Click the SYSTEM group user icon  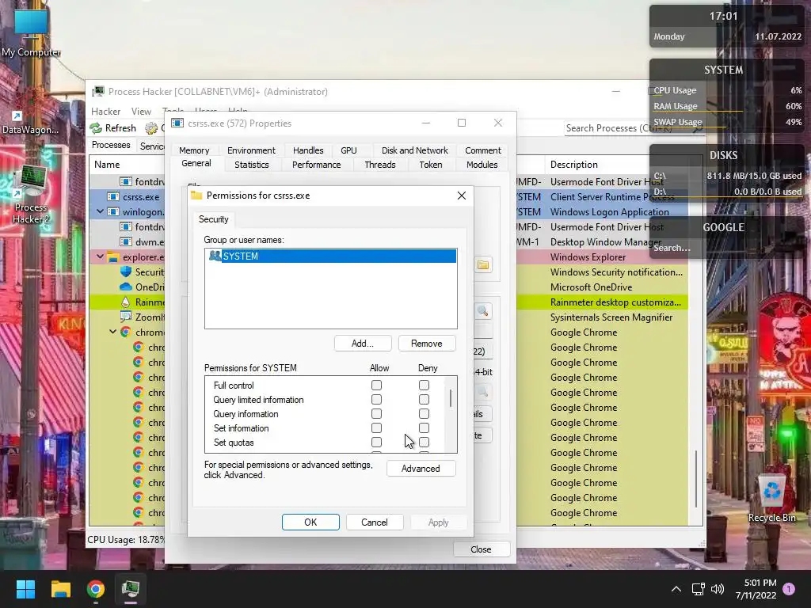(x=215, y=256)
